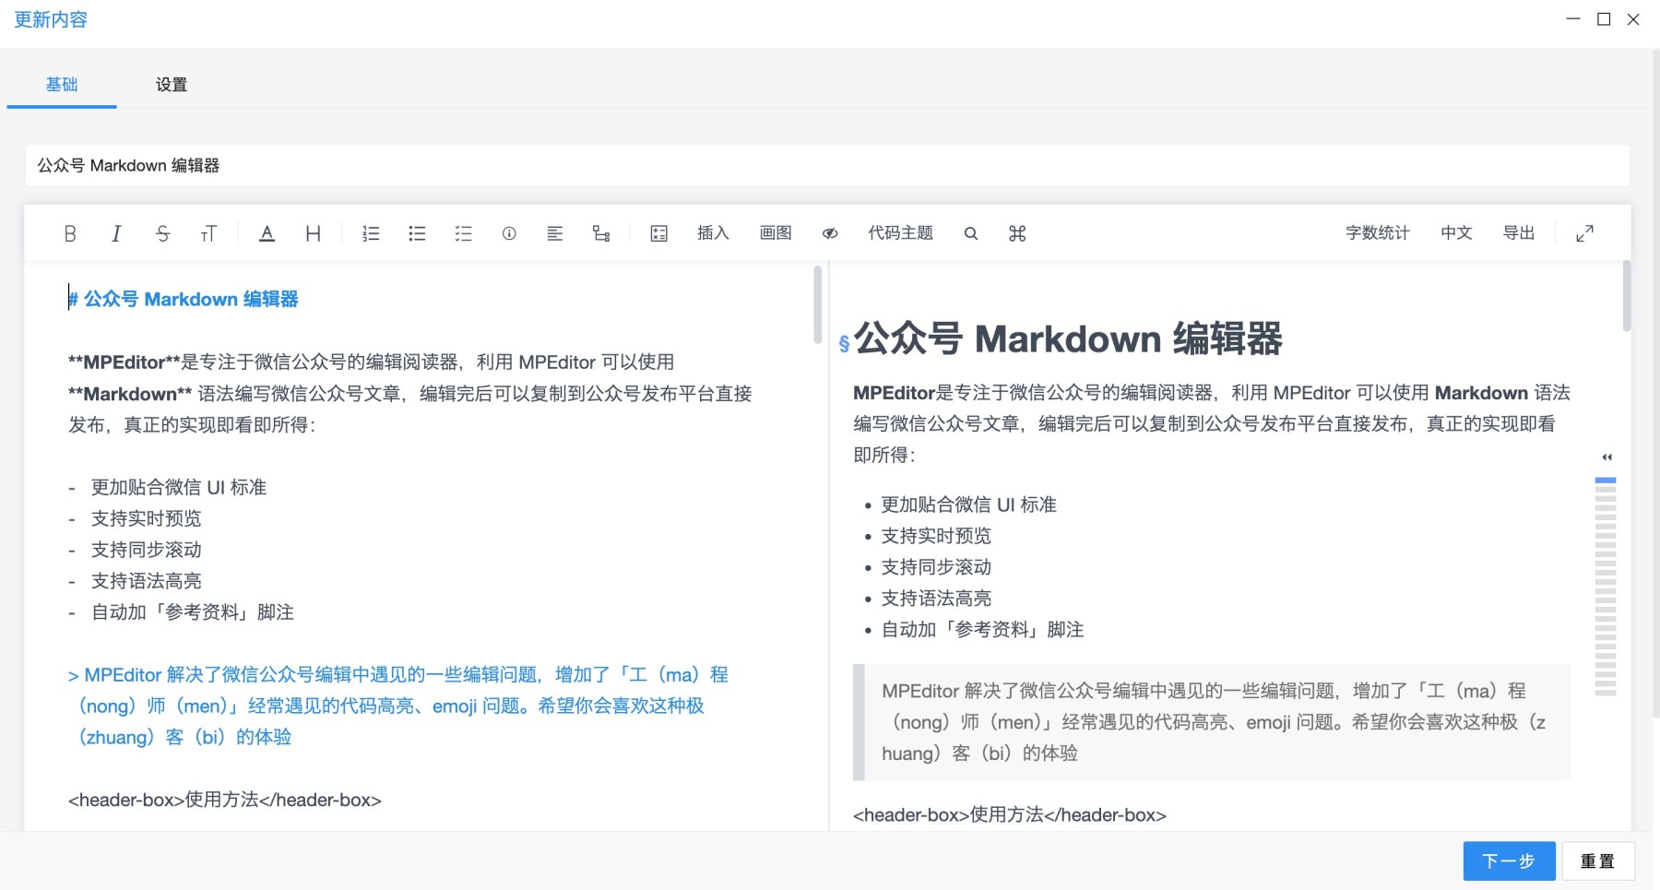Close the 更新内容 window
This screenshot has width=1660, height=890.
point(1633,19)
